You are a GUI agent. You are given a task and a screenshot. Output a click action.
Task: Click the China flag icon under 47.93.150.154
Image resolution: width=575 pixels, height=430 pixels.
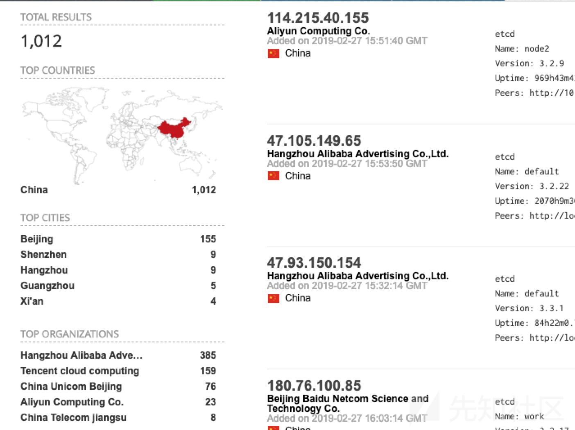pyautogui.click(x=273, y=299)
